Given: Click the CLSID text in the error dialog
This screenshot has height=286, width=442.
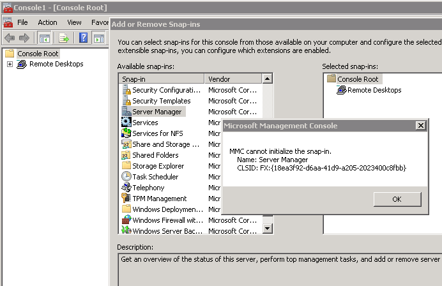Looking at the screenshot, I should click(x=322, y=168).
